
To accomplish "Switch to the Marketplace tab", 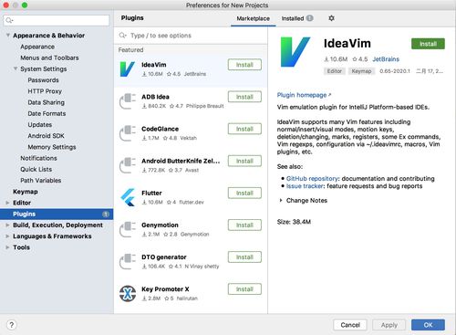I will point(253,18).
